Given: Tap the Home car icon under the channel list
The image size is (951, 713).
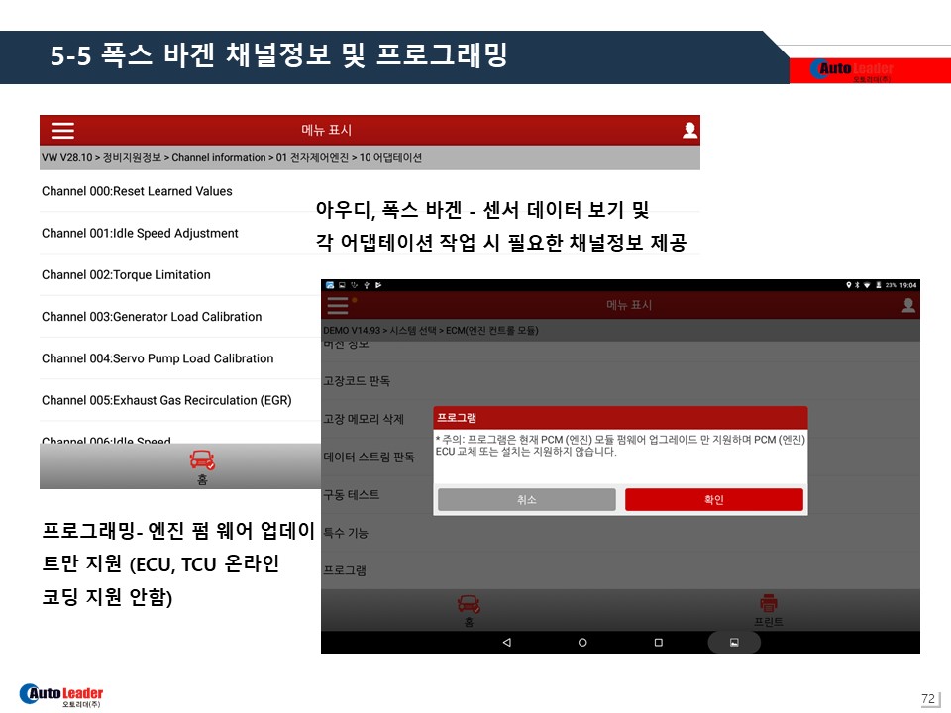Looking at the screenshot, I should click(x=202, y=460).
